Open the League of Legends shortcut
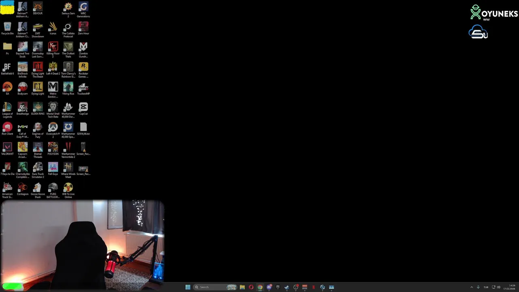Image resolution: width=519 pixels, height=292 pixels. coord(7,110)
